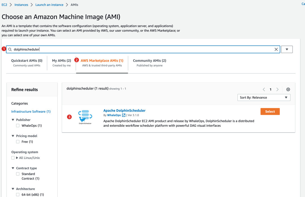Go to Launch an instance breadcrumb
This screenshot has width=305, height=197.
[49, 5]
